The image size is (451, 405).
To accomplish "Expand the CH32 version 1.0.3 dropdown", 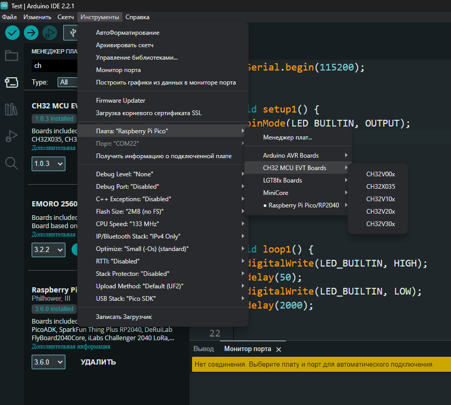I will 48,164.
